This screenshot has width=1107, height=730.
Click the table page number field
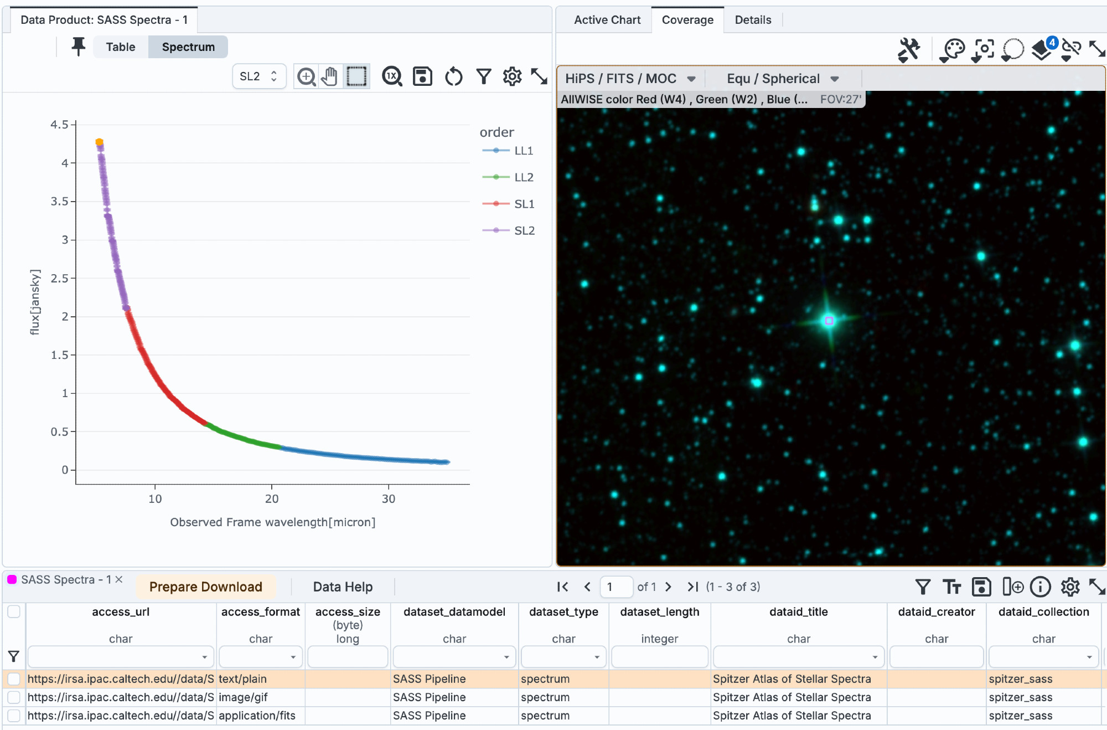point(615,587)
